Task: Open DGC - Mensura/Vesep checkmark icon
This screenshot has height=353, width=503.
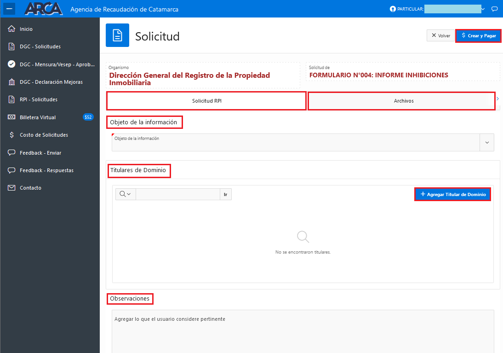Action: [11, 64]
